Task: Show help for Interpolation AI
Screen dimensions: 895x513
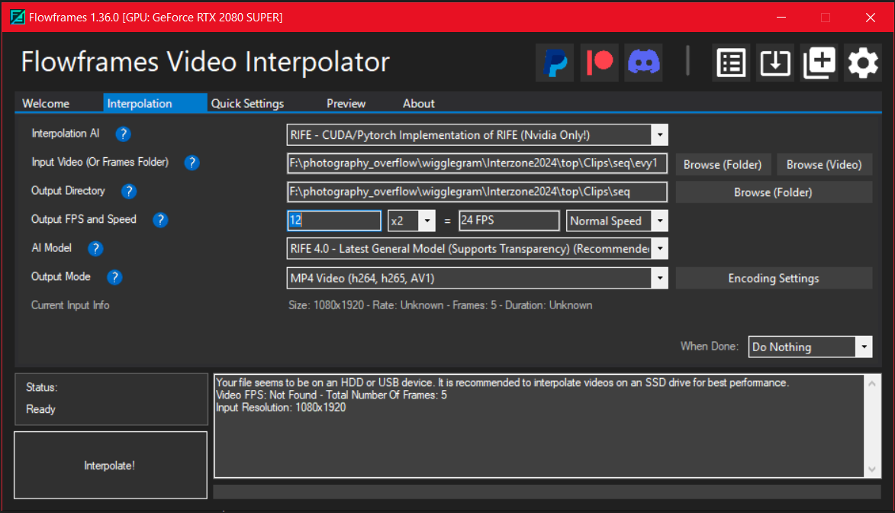Action: click(x=124, y=134)
